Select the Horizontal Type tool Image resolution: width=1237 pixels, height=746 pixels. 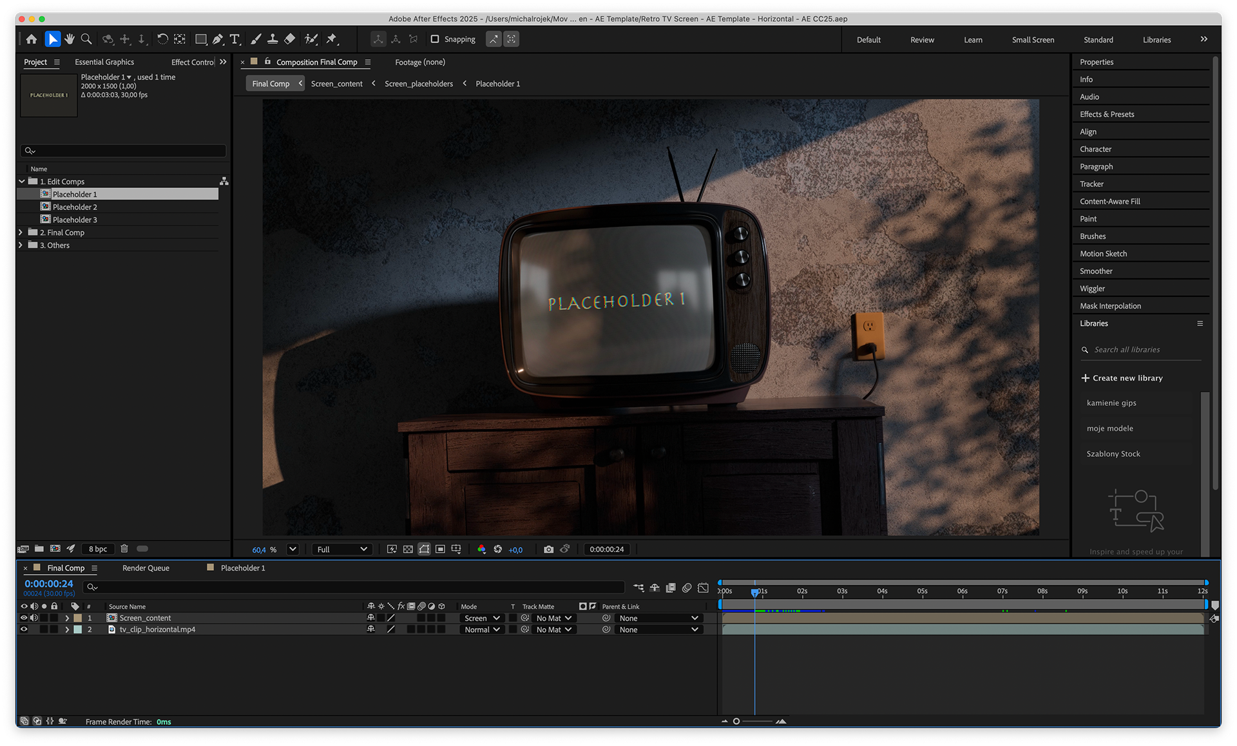click(x=235, y=39)
